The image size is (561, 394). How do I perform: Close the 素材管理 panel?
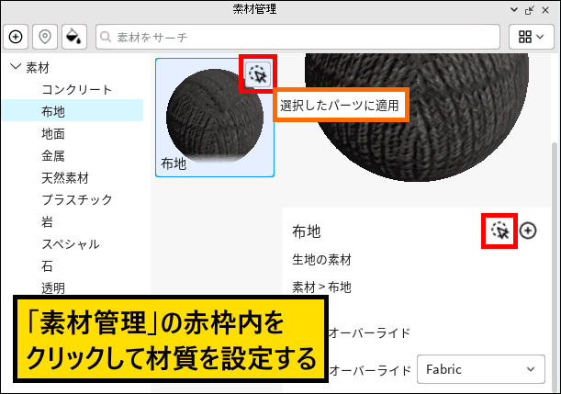(545, 10)
